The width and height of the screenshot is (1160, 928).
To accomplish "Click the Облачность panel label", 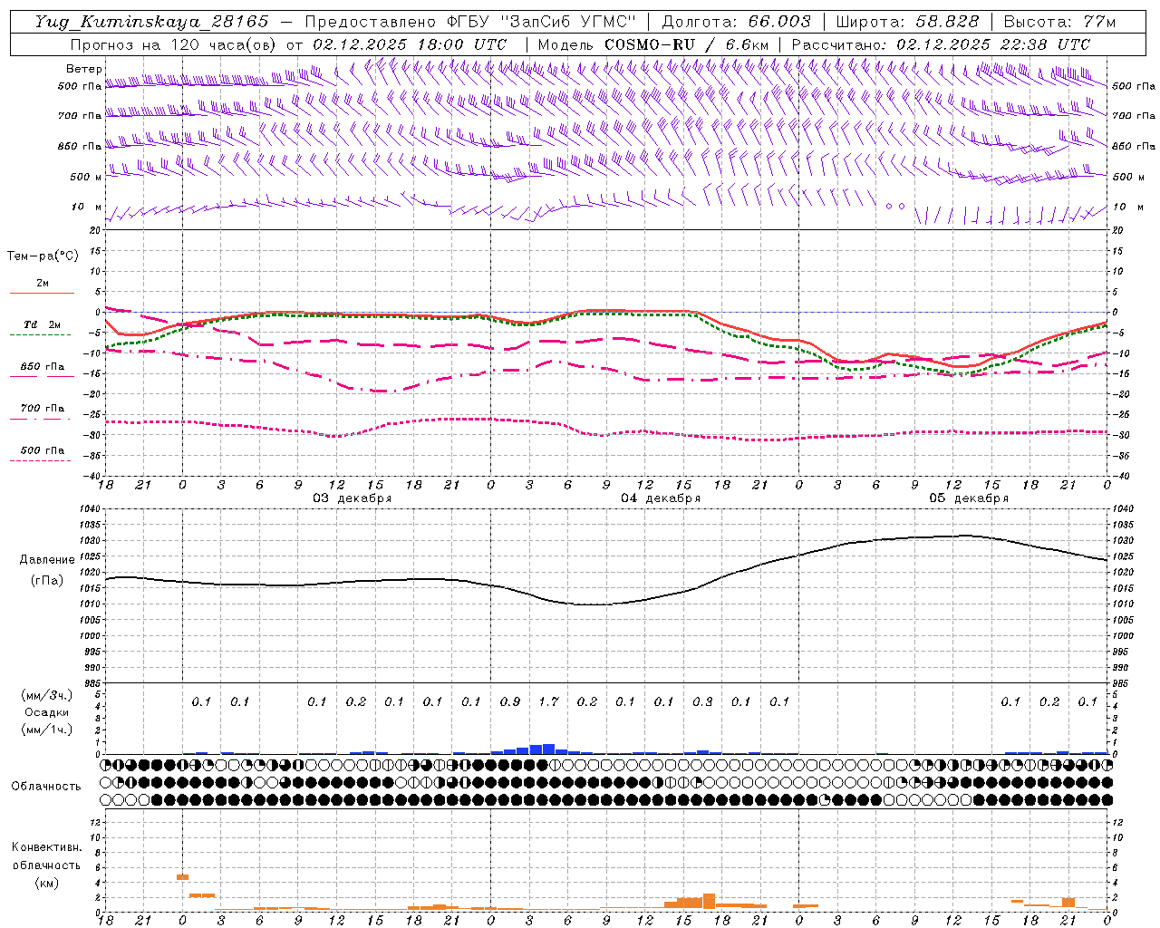I will coord(46,787).
